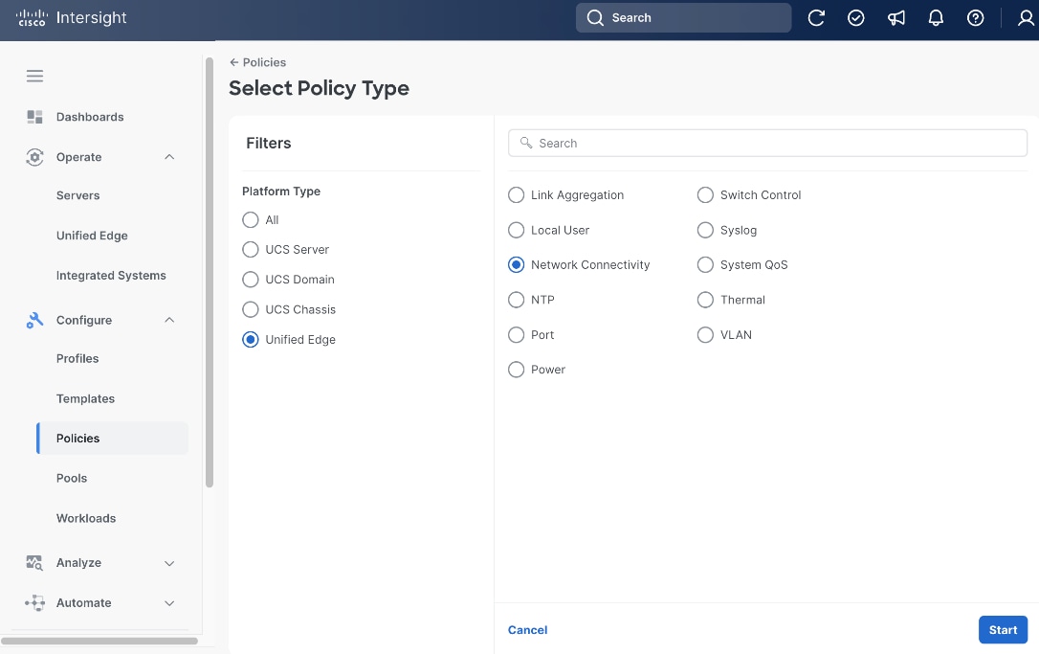Click the Start button
The image size is (1039, 654).
pos(1004,630)
